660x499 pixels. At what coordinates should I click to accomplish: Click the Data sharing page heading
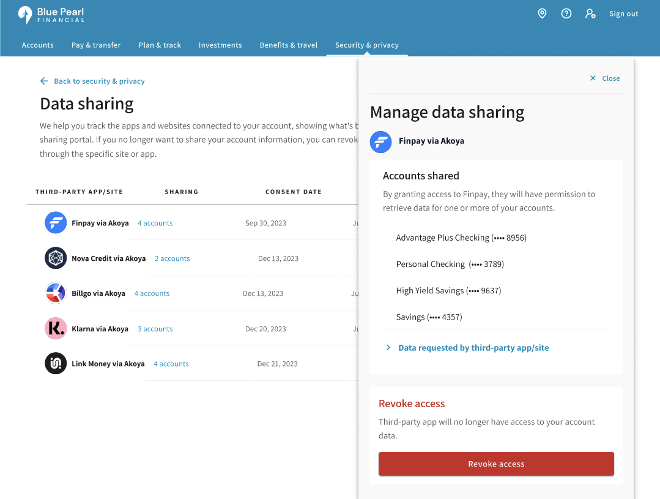[x=87, y=103]
